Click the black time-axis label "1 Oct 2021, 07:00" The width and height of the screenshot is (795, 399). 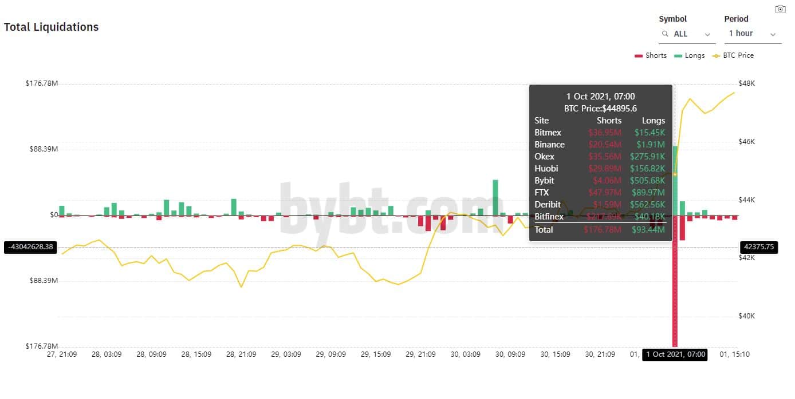tap(675, 354)
